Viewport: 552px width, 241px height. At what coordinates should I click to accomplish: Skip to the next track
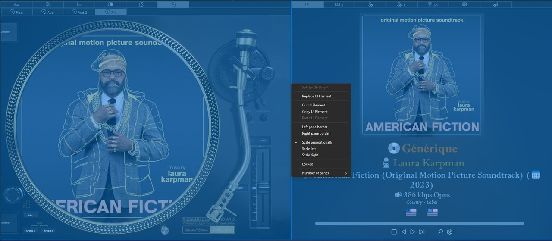pyautogui.click(x=422, y=232)
